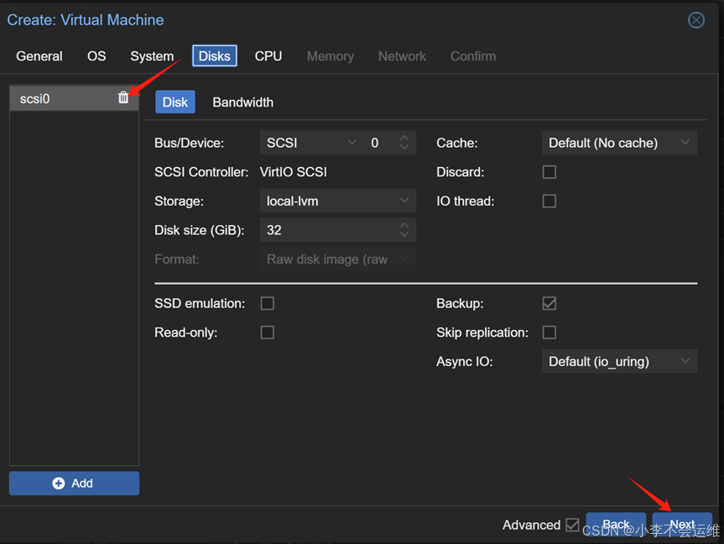This screenshot has height=544, width=724.
Task: Switch to the System tab
Action: 152,56
